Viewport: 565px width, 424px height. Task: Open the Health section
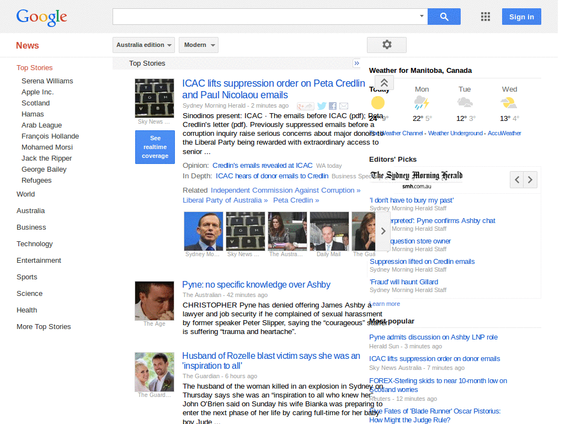(x=26, y=310)
